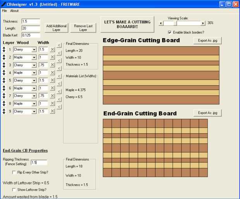Click the width field of layer 1

click(44, 49)
